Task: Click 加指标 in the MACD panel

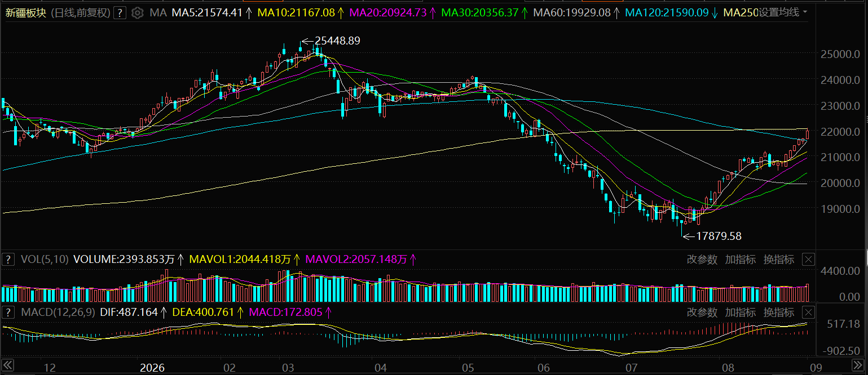Action: (741, 312)
